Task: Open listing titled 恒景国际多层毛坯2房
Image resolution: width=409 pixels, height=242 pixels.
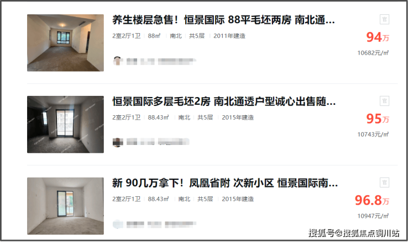Action: click(224, 101)
